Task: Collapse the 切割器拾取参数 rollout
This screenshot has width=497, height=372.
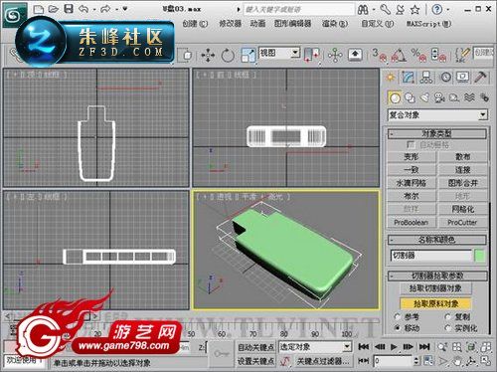Action: tap(437, 276)
